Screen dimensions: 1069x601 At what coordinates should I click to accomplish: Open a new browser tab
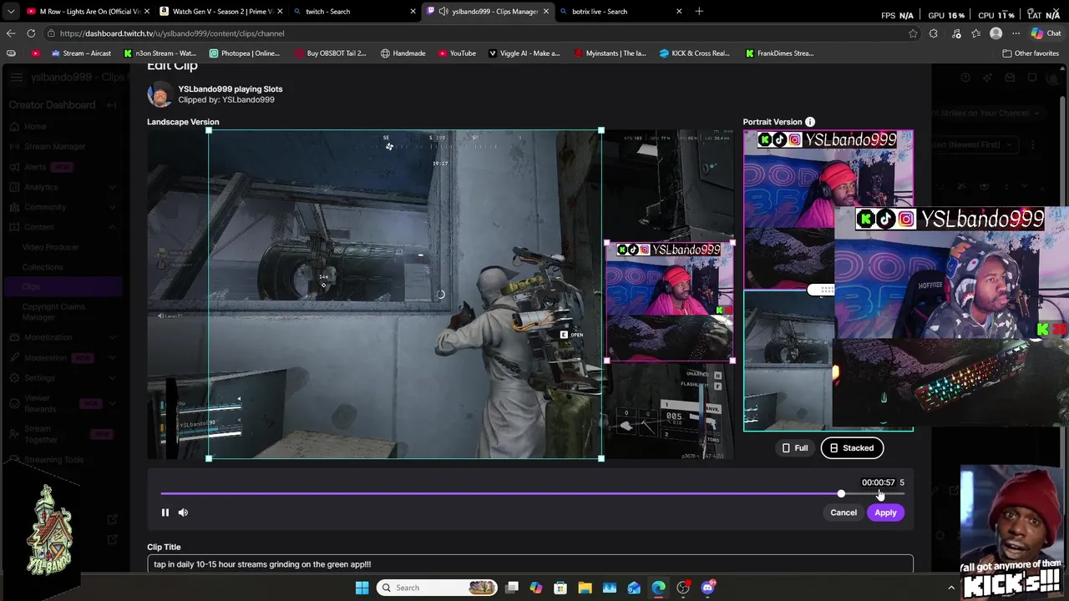[699, 12]
